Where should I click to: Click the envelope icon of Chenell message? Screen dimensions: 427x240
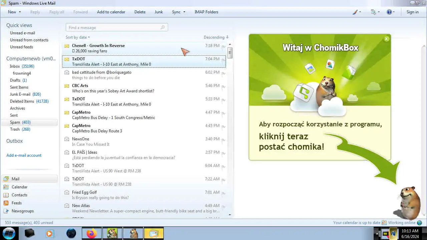67,46
